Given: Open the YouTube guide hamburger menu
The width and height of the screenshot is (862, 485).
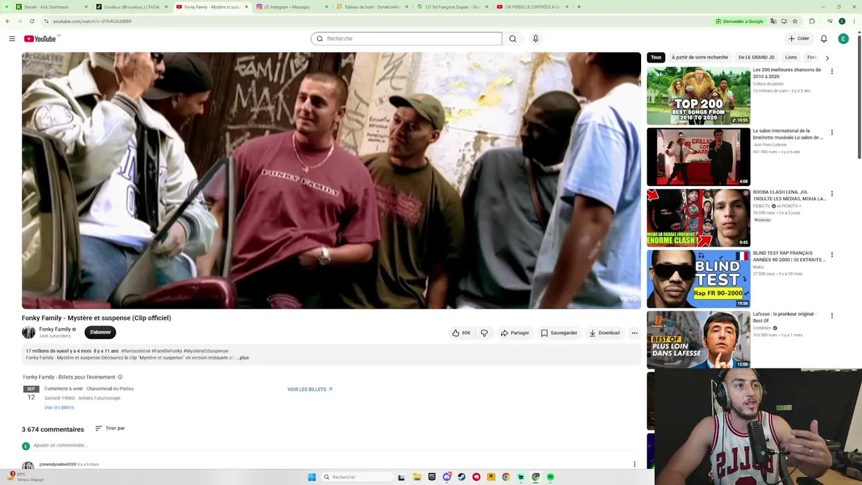Looking at the screenshot, I should (12, 38).
